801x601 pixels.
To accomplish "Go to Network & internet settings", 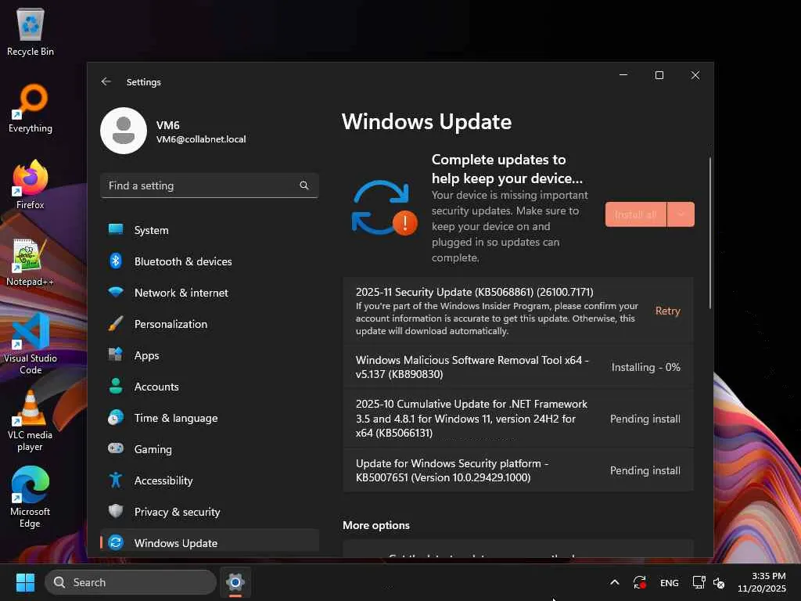I will (x=210, y=293).
